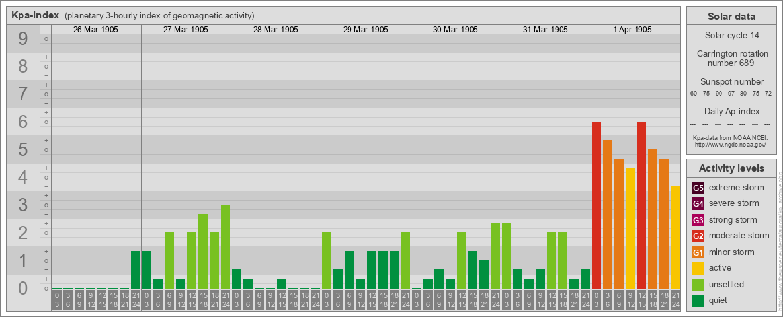The width and height of the screenshot is (783, 317).
Task: Click the '0 3' hour label under 26 Mar 1905
Action: click(x=57, y=300)
